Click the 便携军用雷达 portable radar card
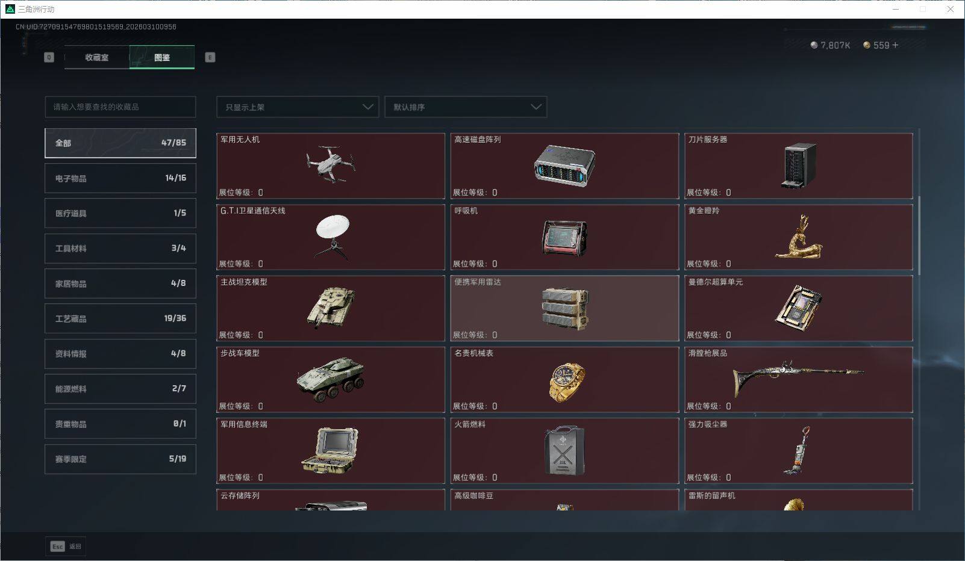 click(564, 308)
